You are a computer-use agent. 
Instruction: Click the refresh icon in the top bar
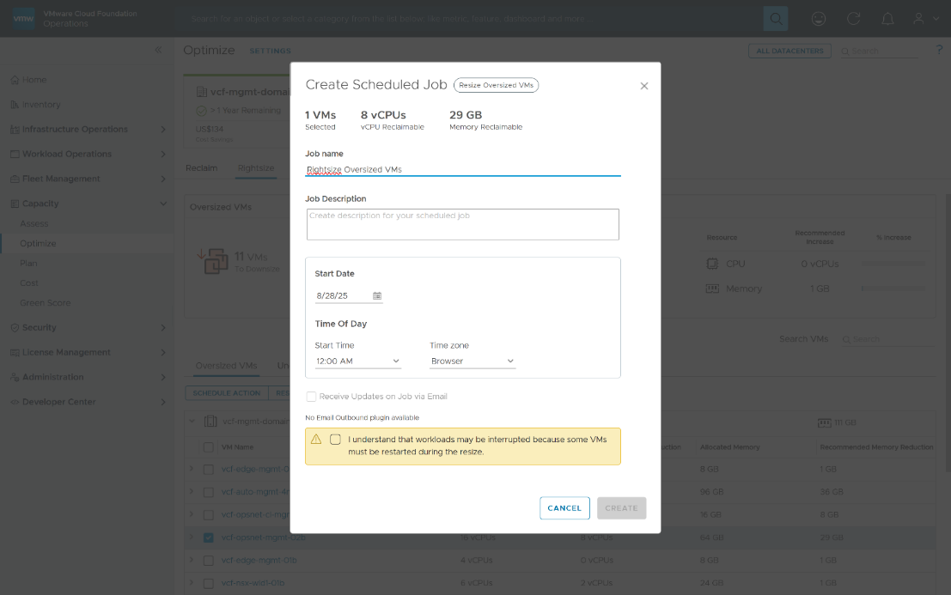(x=851, y=18)
